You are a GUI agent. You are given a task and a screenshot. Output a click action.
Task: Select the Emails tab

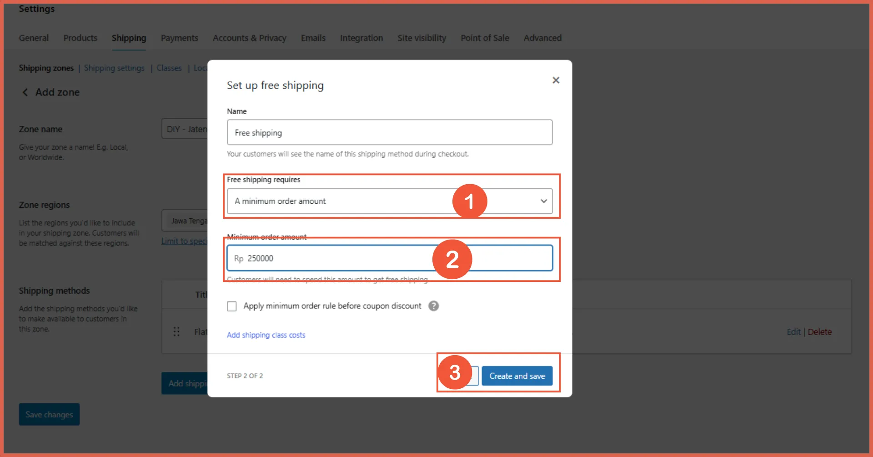point(313,38)
